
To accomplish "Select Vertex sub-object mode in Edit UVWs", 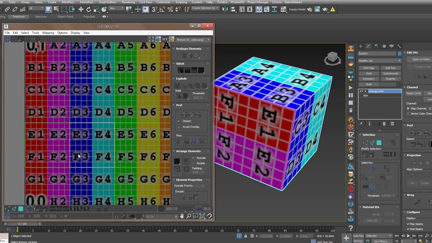I will [7, 209].
